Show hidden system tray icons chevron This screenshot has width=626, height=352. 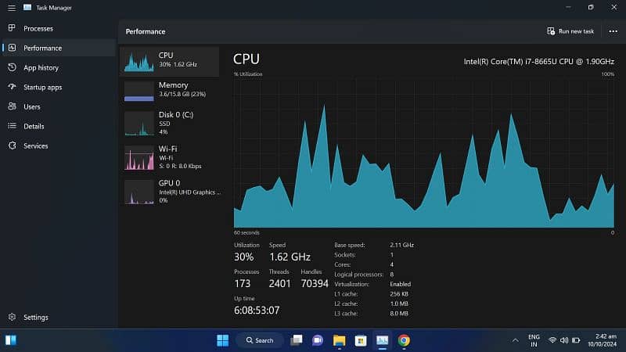[x=515, y=340]
